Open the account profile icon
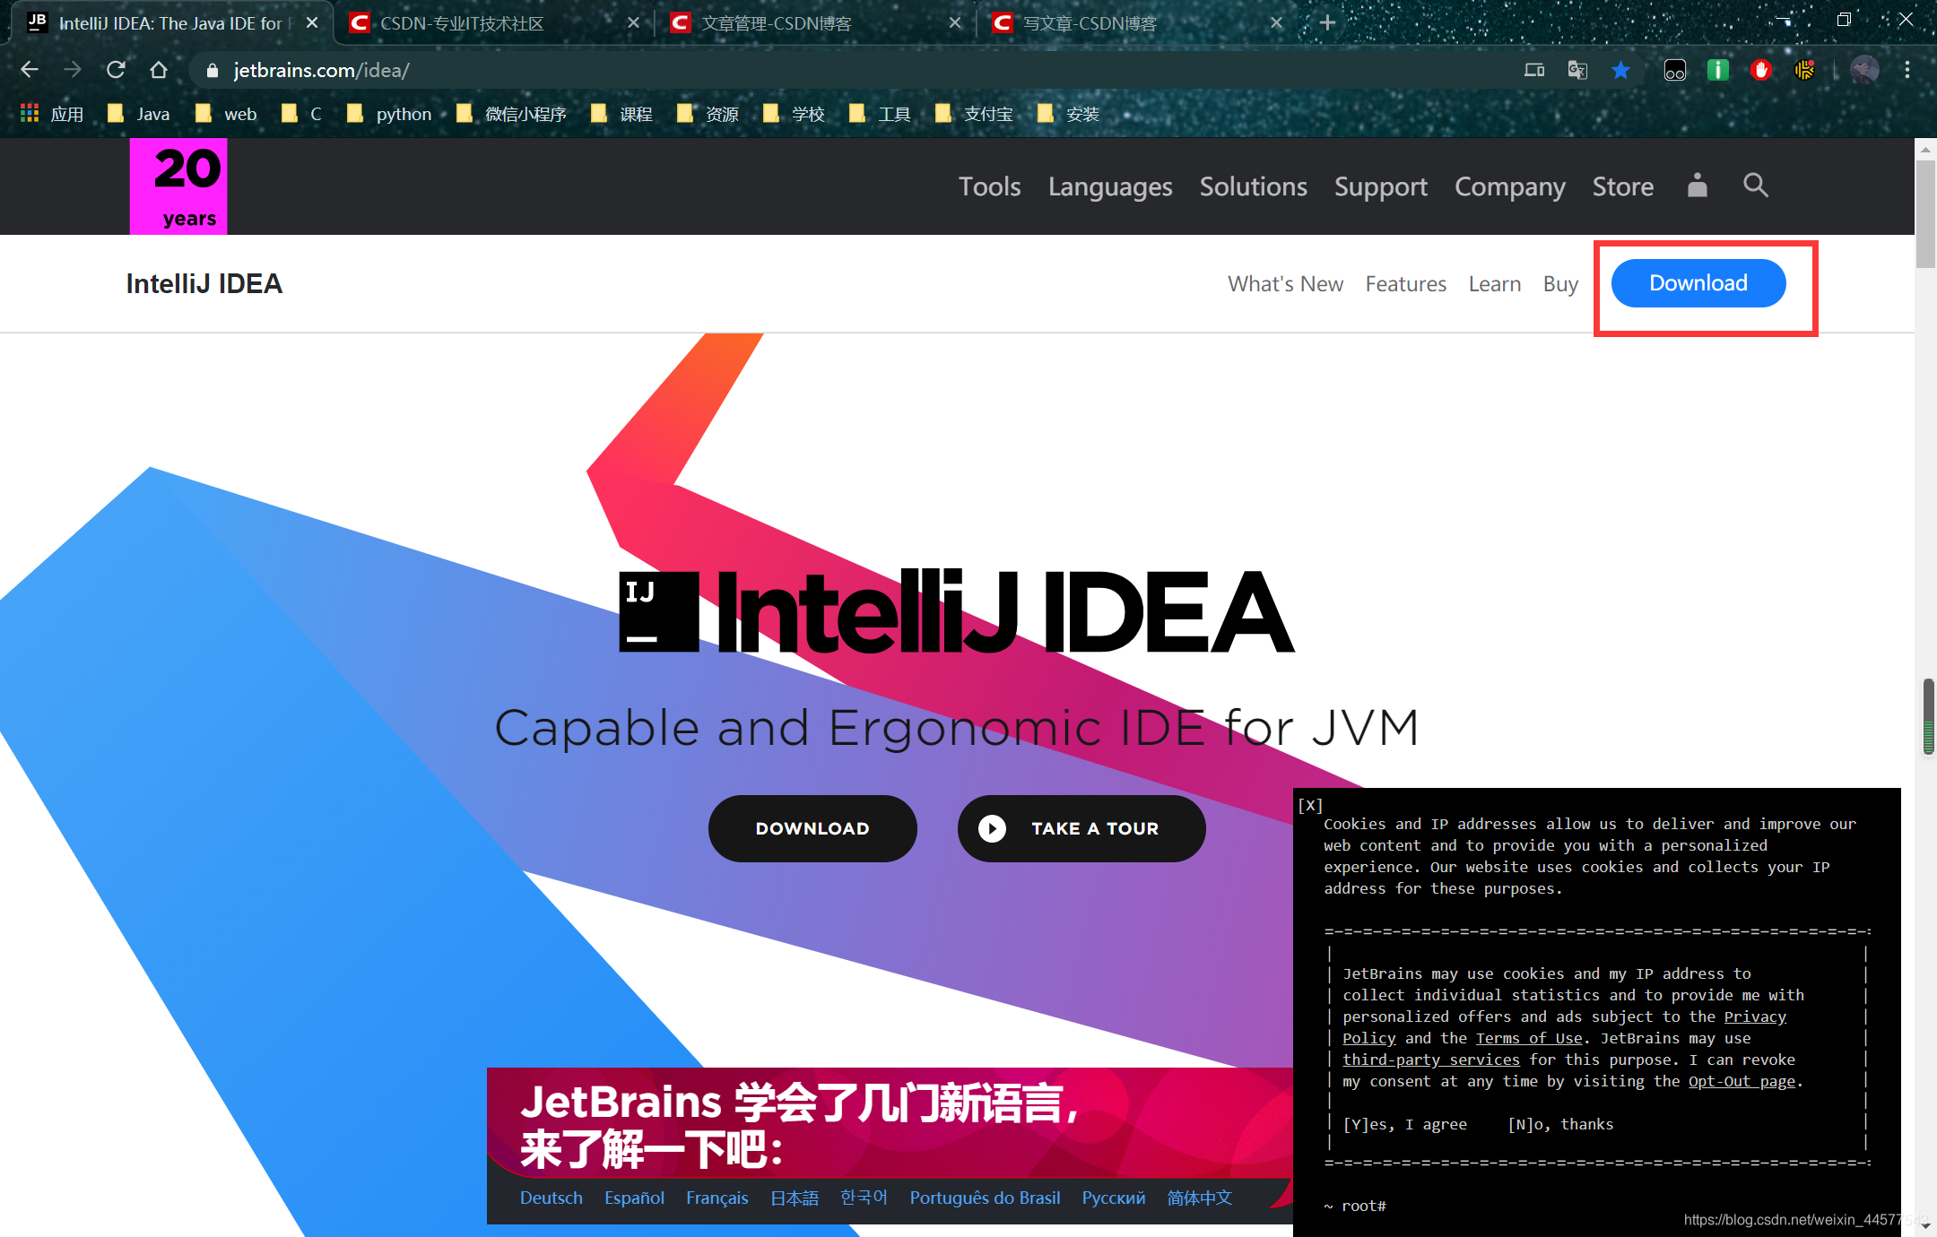 1697,186
